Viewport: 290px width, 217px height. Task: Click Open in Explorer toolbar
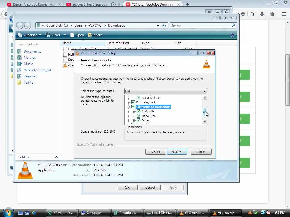[x=77, y=35]
